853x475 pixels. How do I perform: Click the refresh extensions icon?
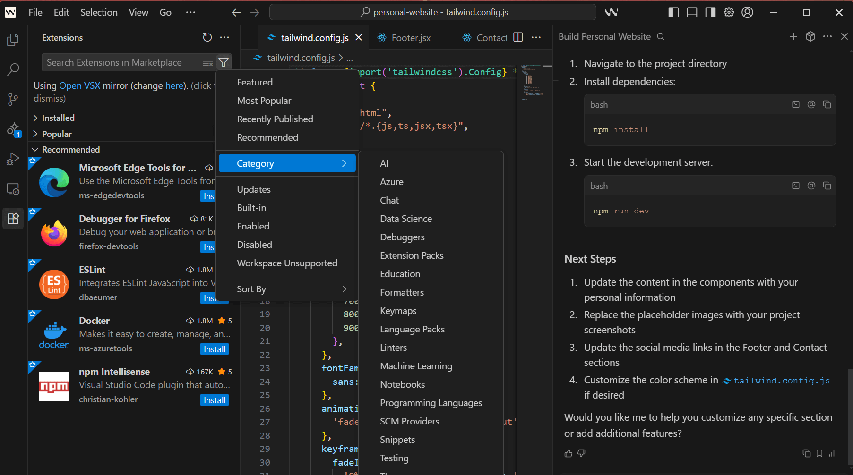[x=207, y=37]
